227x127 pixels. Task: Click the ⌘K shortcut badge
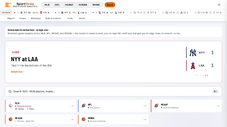tap(215, 91)
